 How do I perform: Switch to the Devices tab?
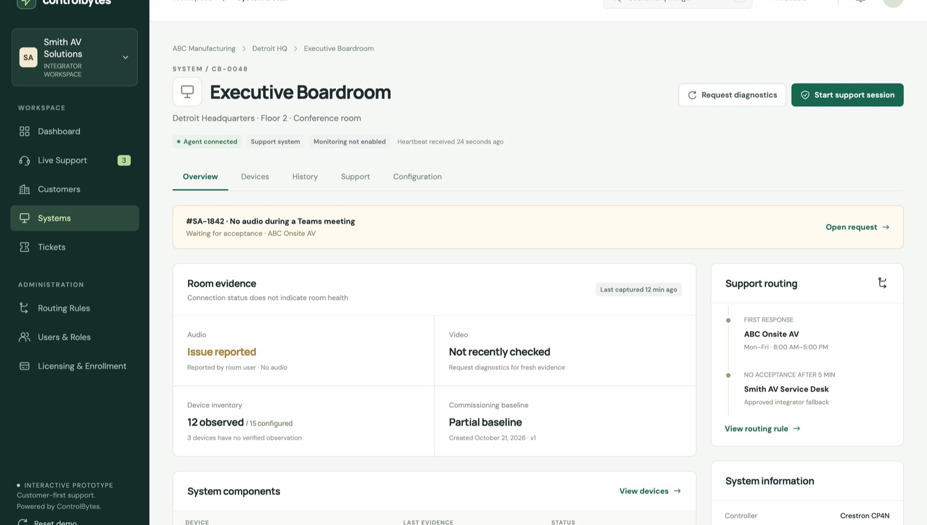coord(255,177)
